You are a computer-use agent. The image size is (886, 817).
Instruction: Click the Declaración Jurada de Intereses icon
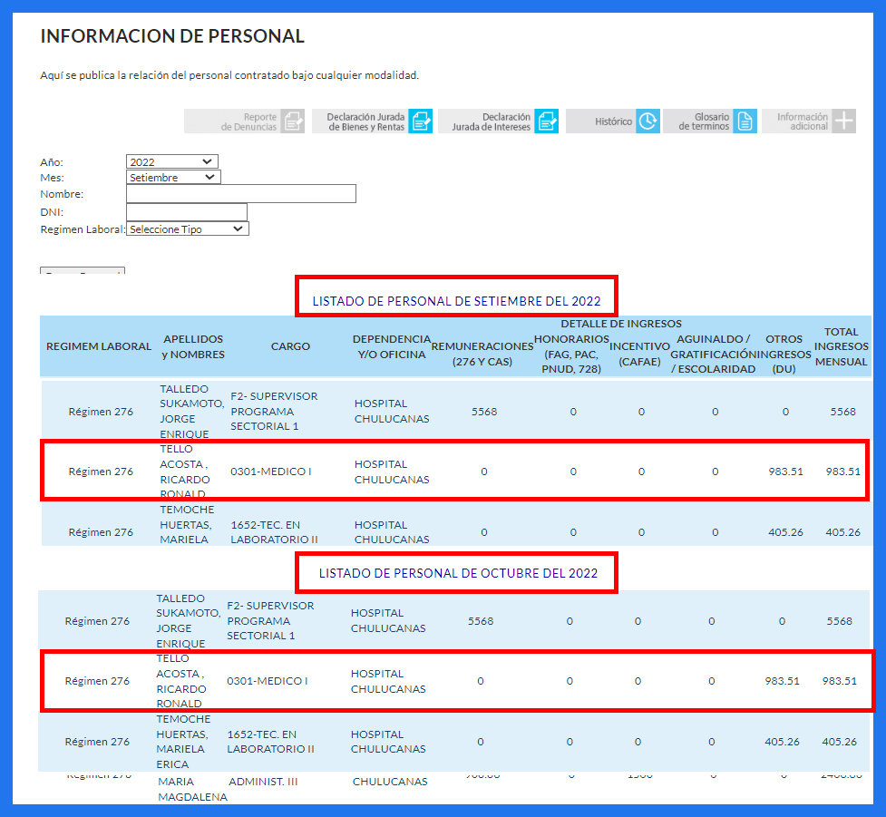(x=546, y=122)
